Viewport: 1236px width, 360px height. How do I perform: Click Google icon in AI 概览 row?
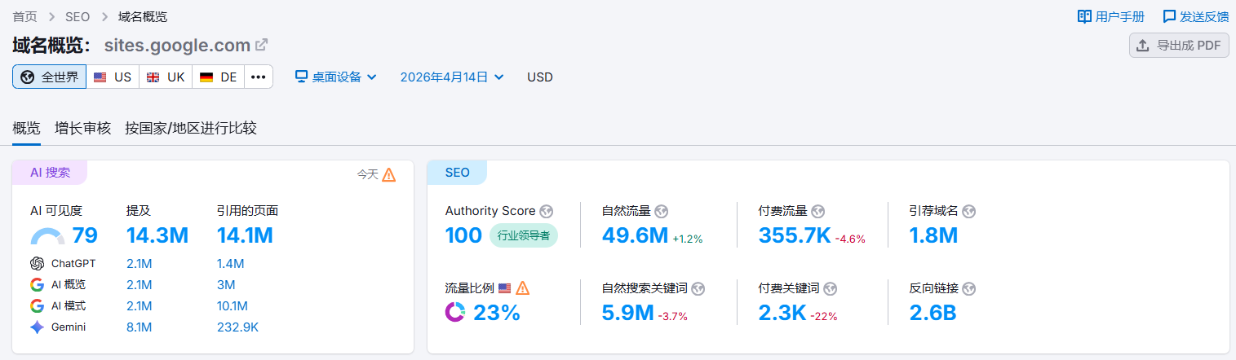pos(37,284)
